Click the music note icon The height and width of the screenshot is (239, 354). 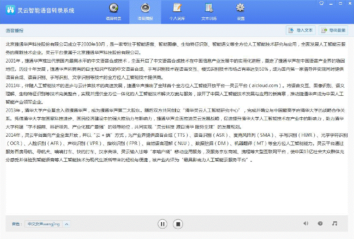[335, 223]
